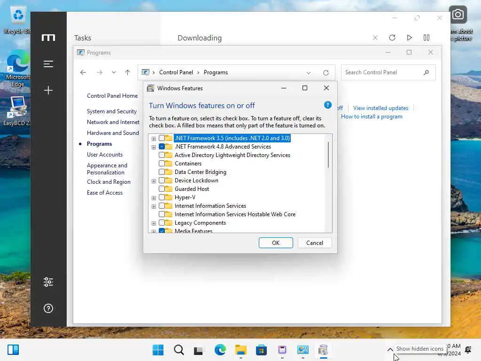The width and height of the screenshot is (481, 361).
Task: Expand Internet Information Services node
Action: 154,206
